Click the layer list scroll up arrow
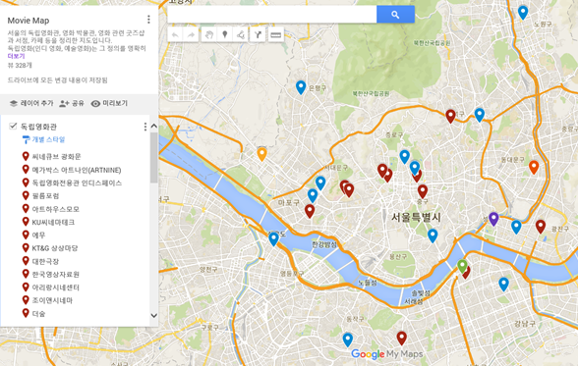Viewport: 578px width, 366px height. click(x=153, y=127)
